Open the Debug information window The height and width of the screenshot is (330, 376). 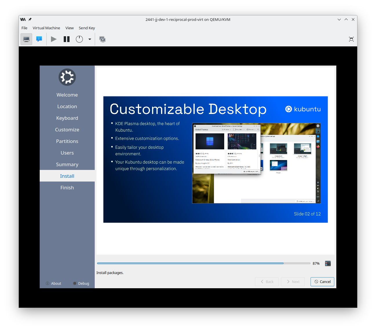click(x=81, y=283)
